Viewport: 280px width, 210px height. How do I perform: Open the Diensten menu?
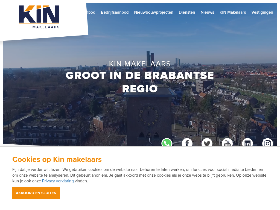187,12
